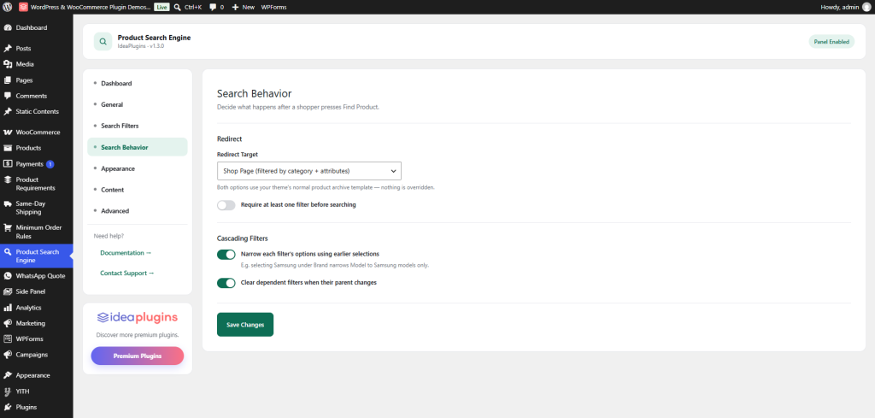The image size is (875, 418).
Task: Click the Save Changes button
Action: coord(245,324)
